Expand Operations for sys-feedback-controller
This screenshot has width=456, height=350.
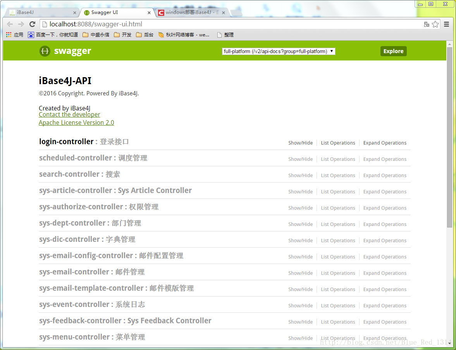[385, 322]
